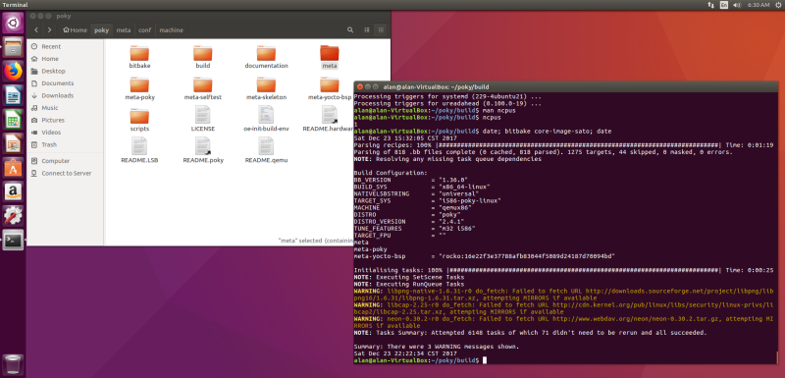Select the README.hardware file
785x378 pixels.
[x=328, y=119]
